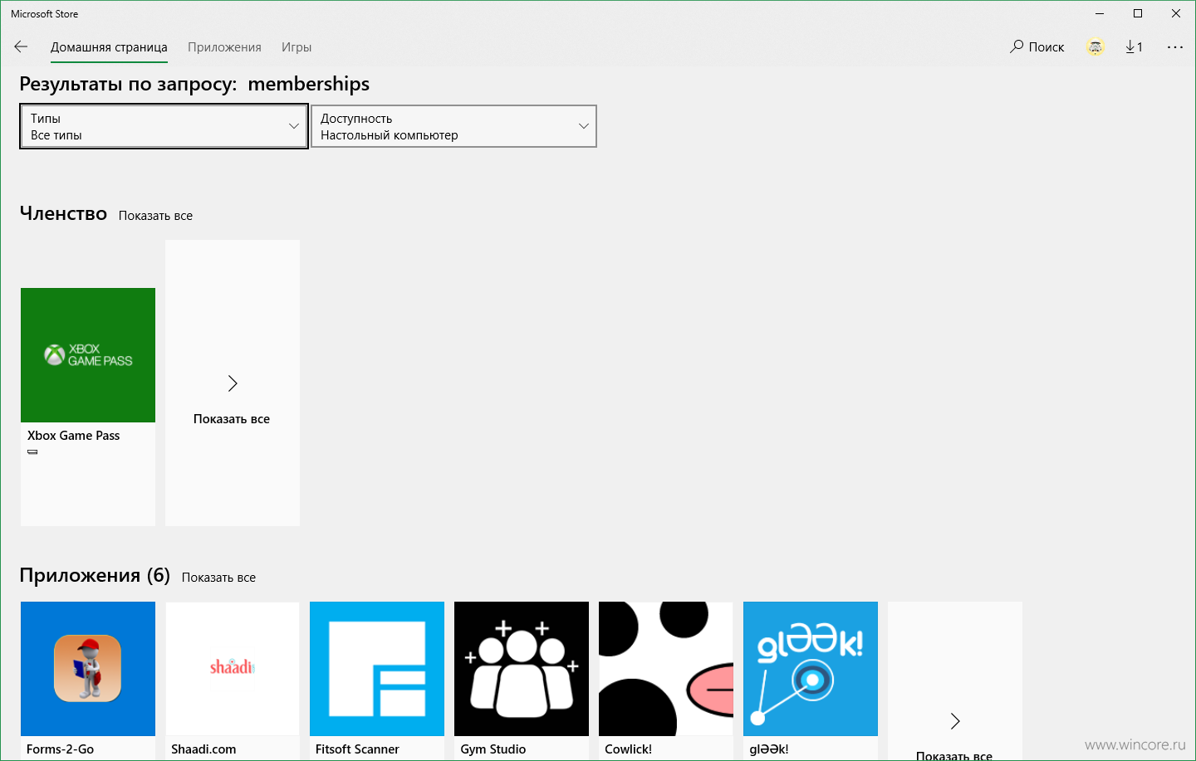The width and height of the screenshot is (1196, 761).
Task: Click the Fitsoft Scanner app name
Action: (357, 749)
